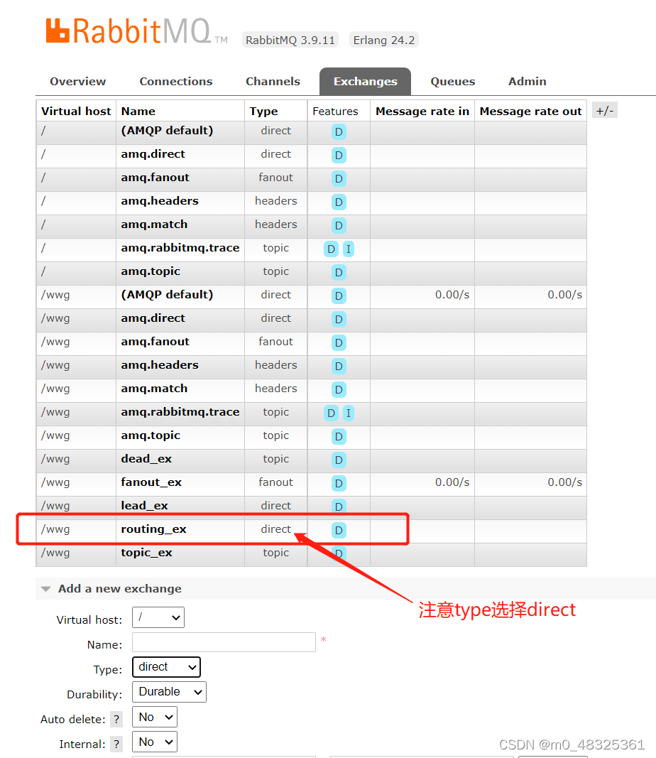This screenshot has width=656, height=758.
Task: Click the I internal badge on / amq.rabbitmq.trace
Action: click(x=349, y=249)
